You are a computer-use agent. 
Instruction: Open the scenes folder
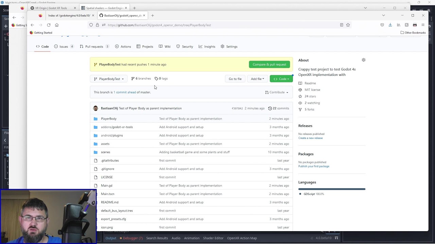point(105,152)
